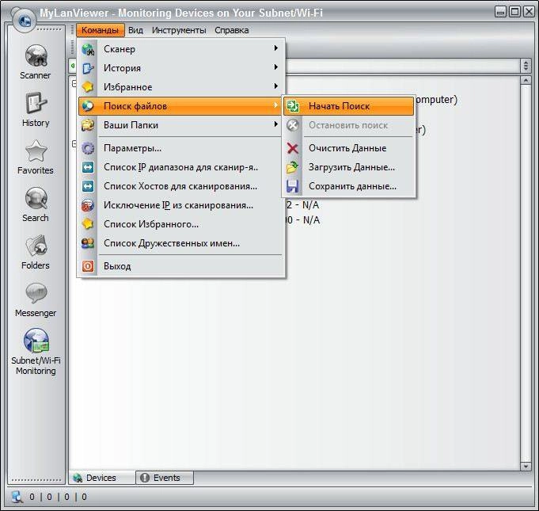Image resolution: width=539 pixels, height=511 pixels.
Task: Choose Начать Поиск from submenu
Action: (348, 106)
